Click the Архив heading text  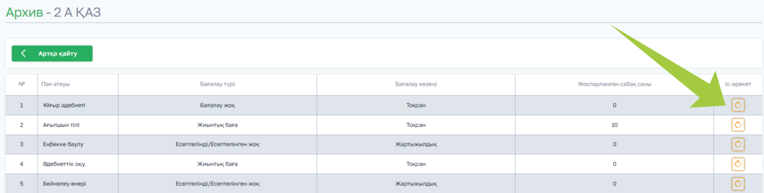click(x=24, y=13)
